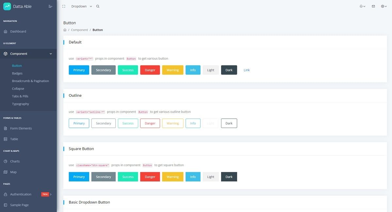
Task: Click the Dark outline button
Action: pos(229,123)
